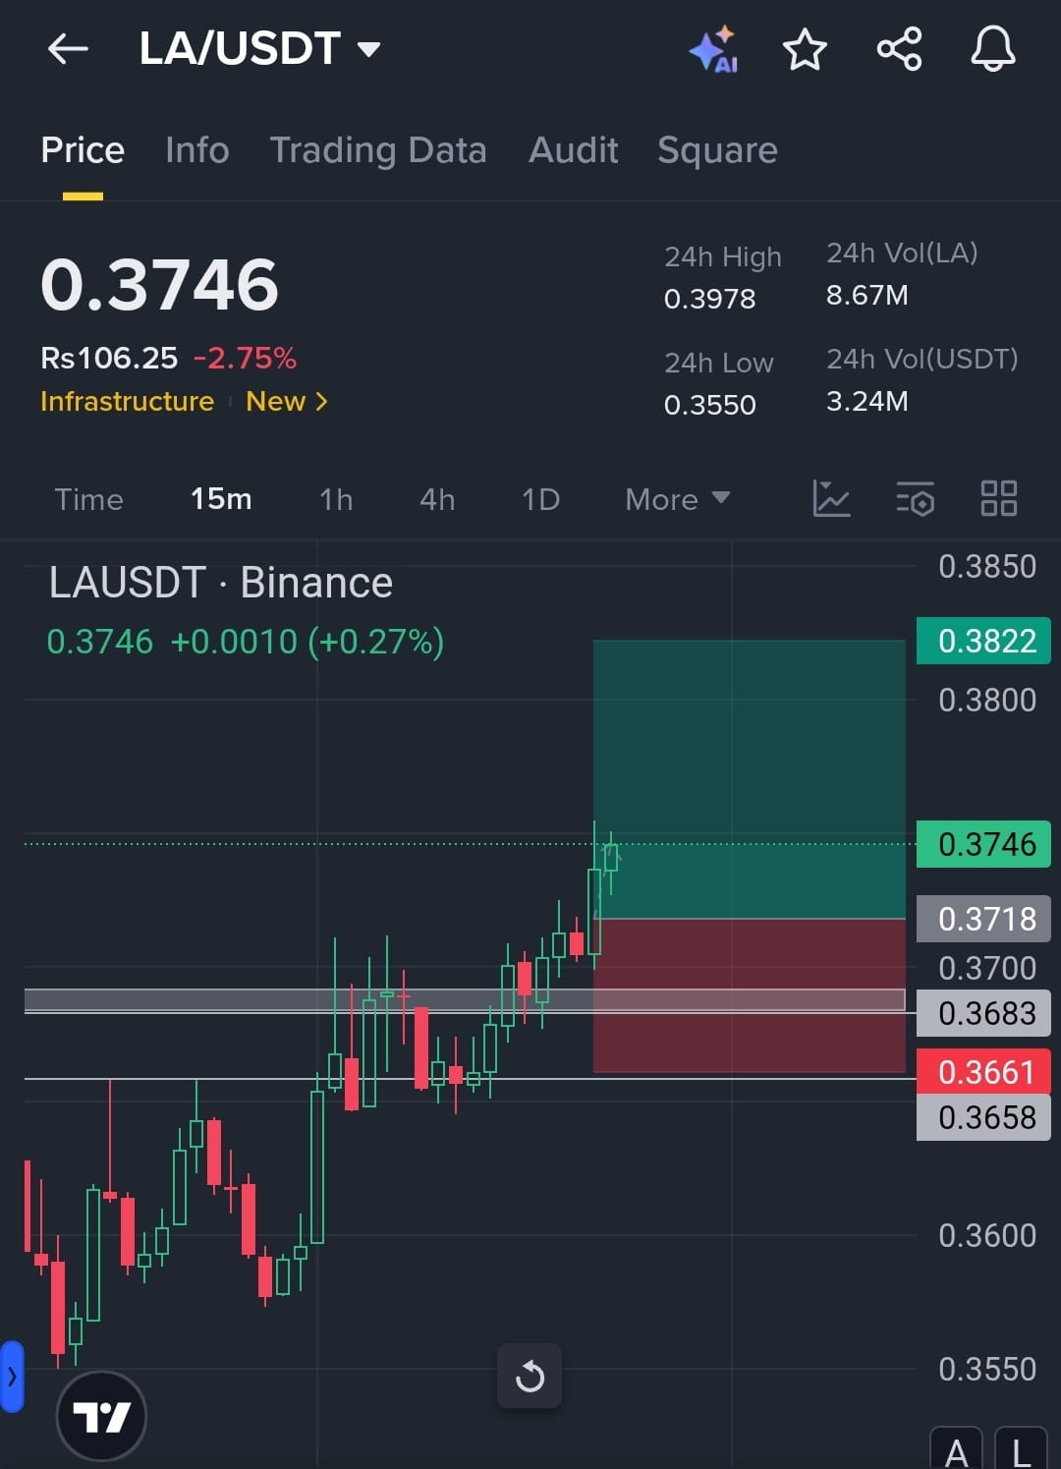Expand the blue side panel handle

11,1376
